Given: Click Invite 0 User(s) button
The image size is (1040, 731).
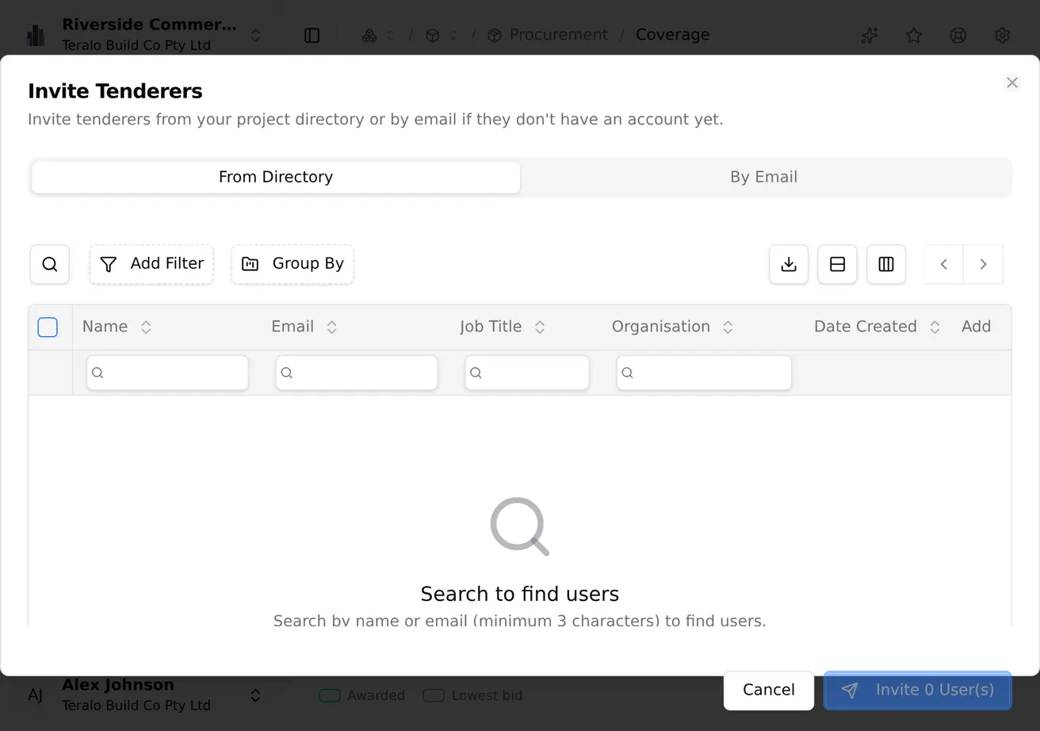Looking at the screenshot, I should pos(918,690).
